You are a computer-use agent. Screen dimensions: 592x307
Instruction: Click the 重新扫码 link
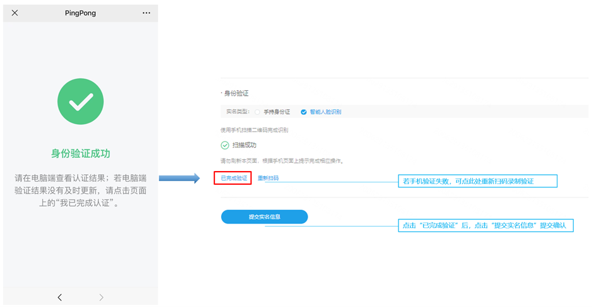click(x=268, y=178)
